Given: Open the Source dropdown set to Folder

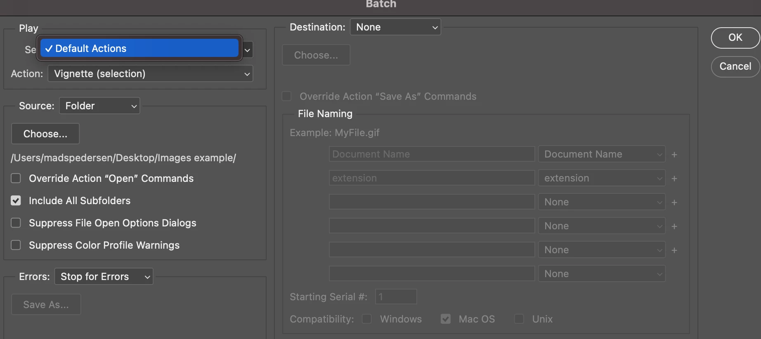Looking at the screenshot, I should 99,106.
